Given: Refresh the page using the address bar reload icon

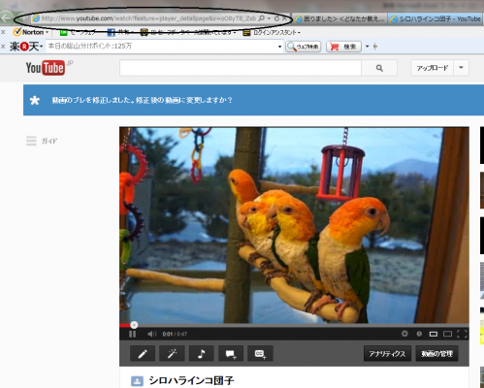Looking at the screenshot, I should point(276,18).
